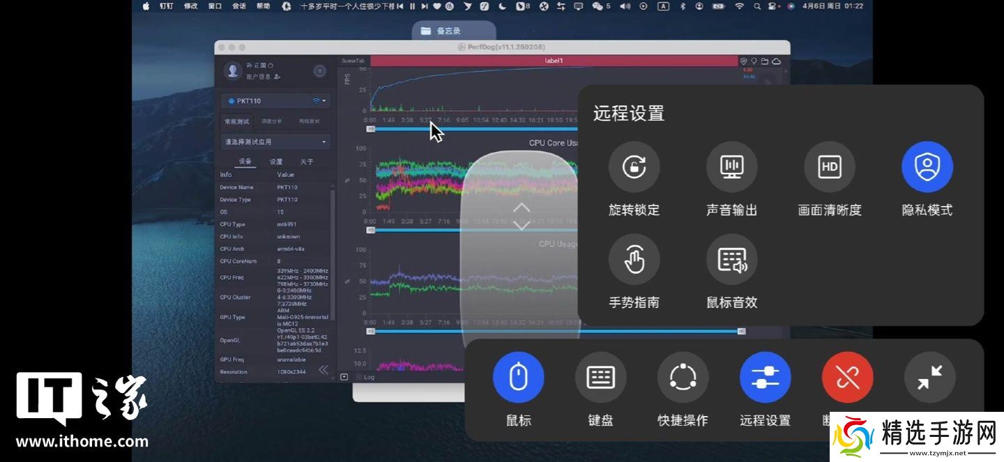Click the 键盘 keyboard icon
1004x462 pixels.
(x=600, y=378)
